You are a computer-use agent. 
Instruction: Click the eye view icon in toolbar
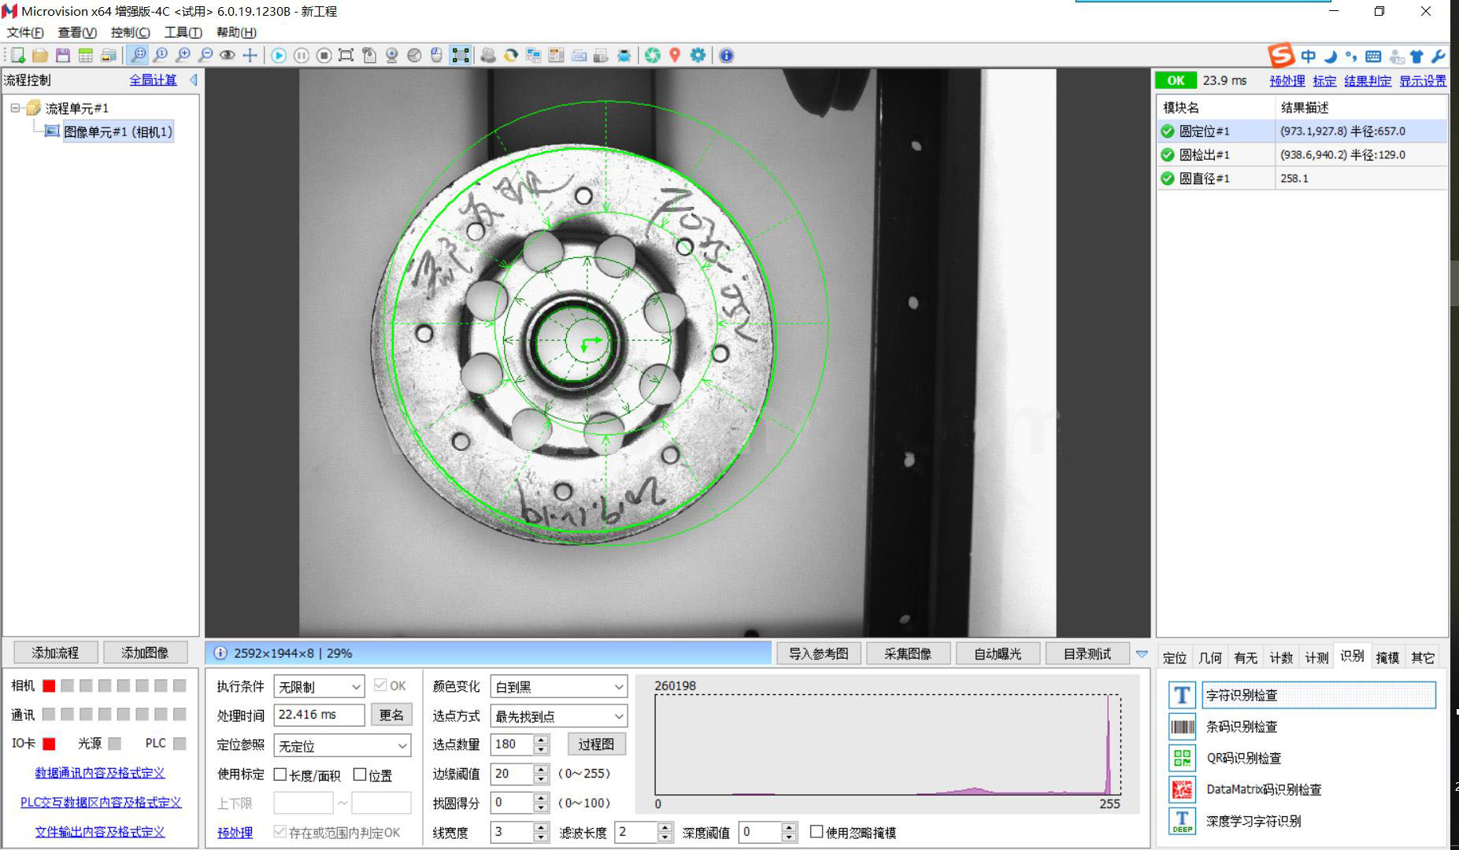pyautogui.click(x=228, y=55)
